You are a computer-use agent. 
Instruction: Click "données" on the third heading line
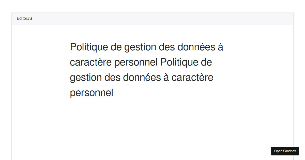point(140,78)
